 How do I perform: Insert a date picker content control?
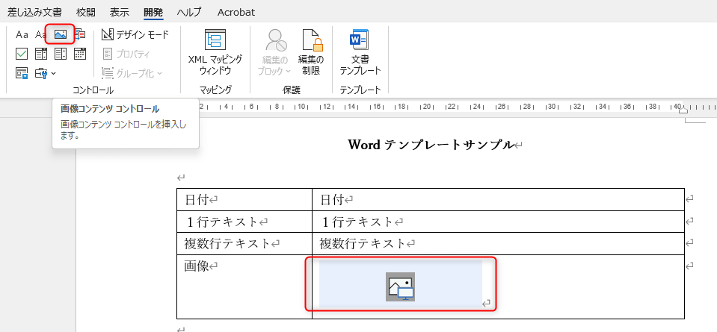[x=80, y=54]
